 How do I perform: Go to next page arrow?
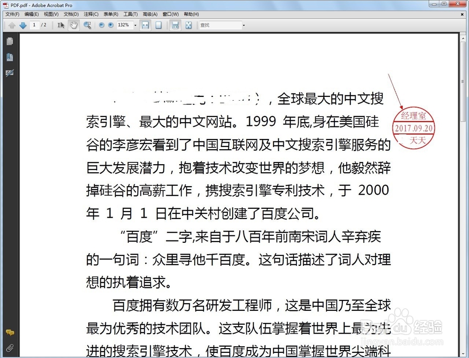point(23,25)
